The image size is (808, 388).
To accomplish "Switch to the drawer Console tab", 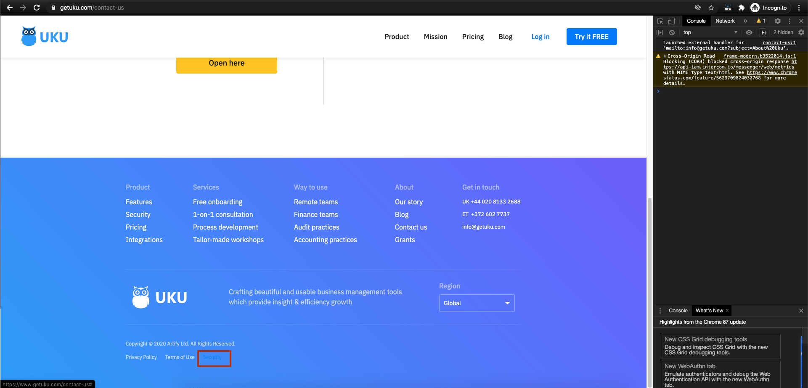I will pos(678,311).
